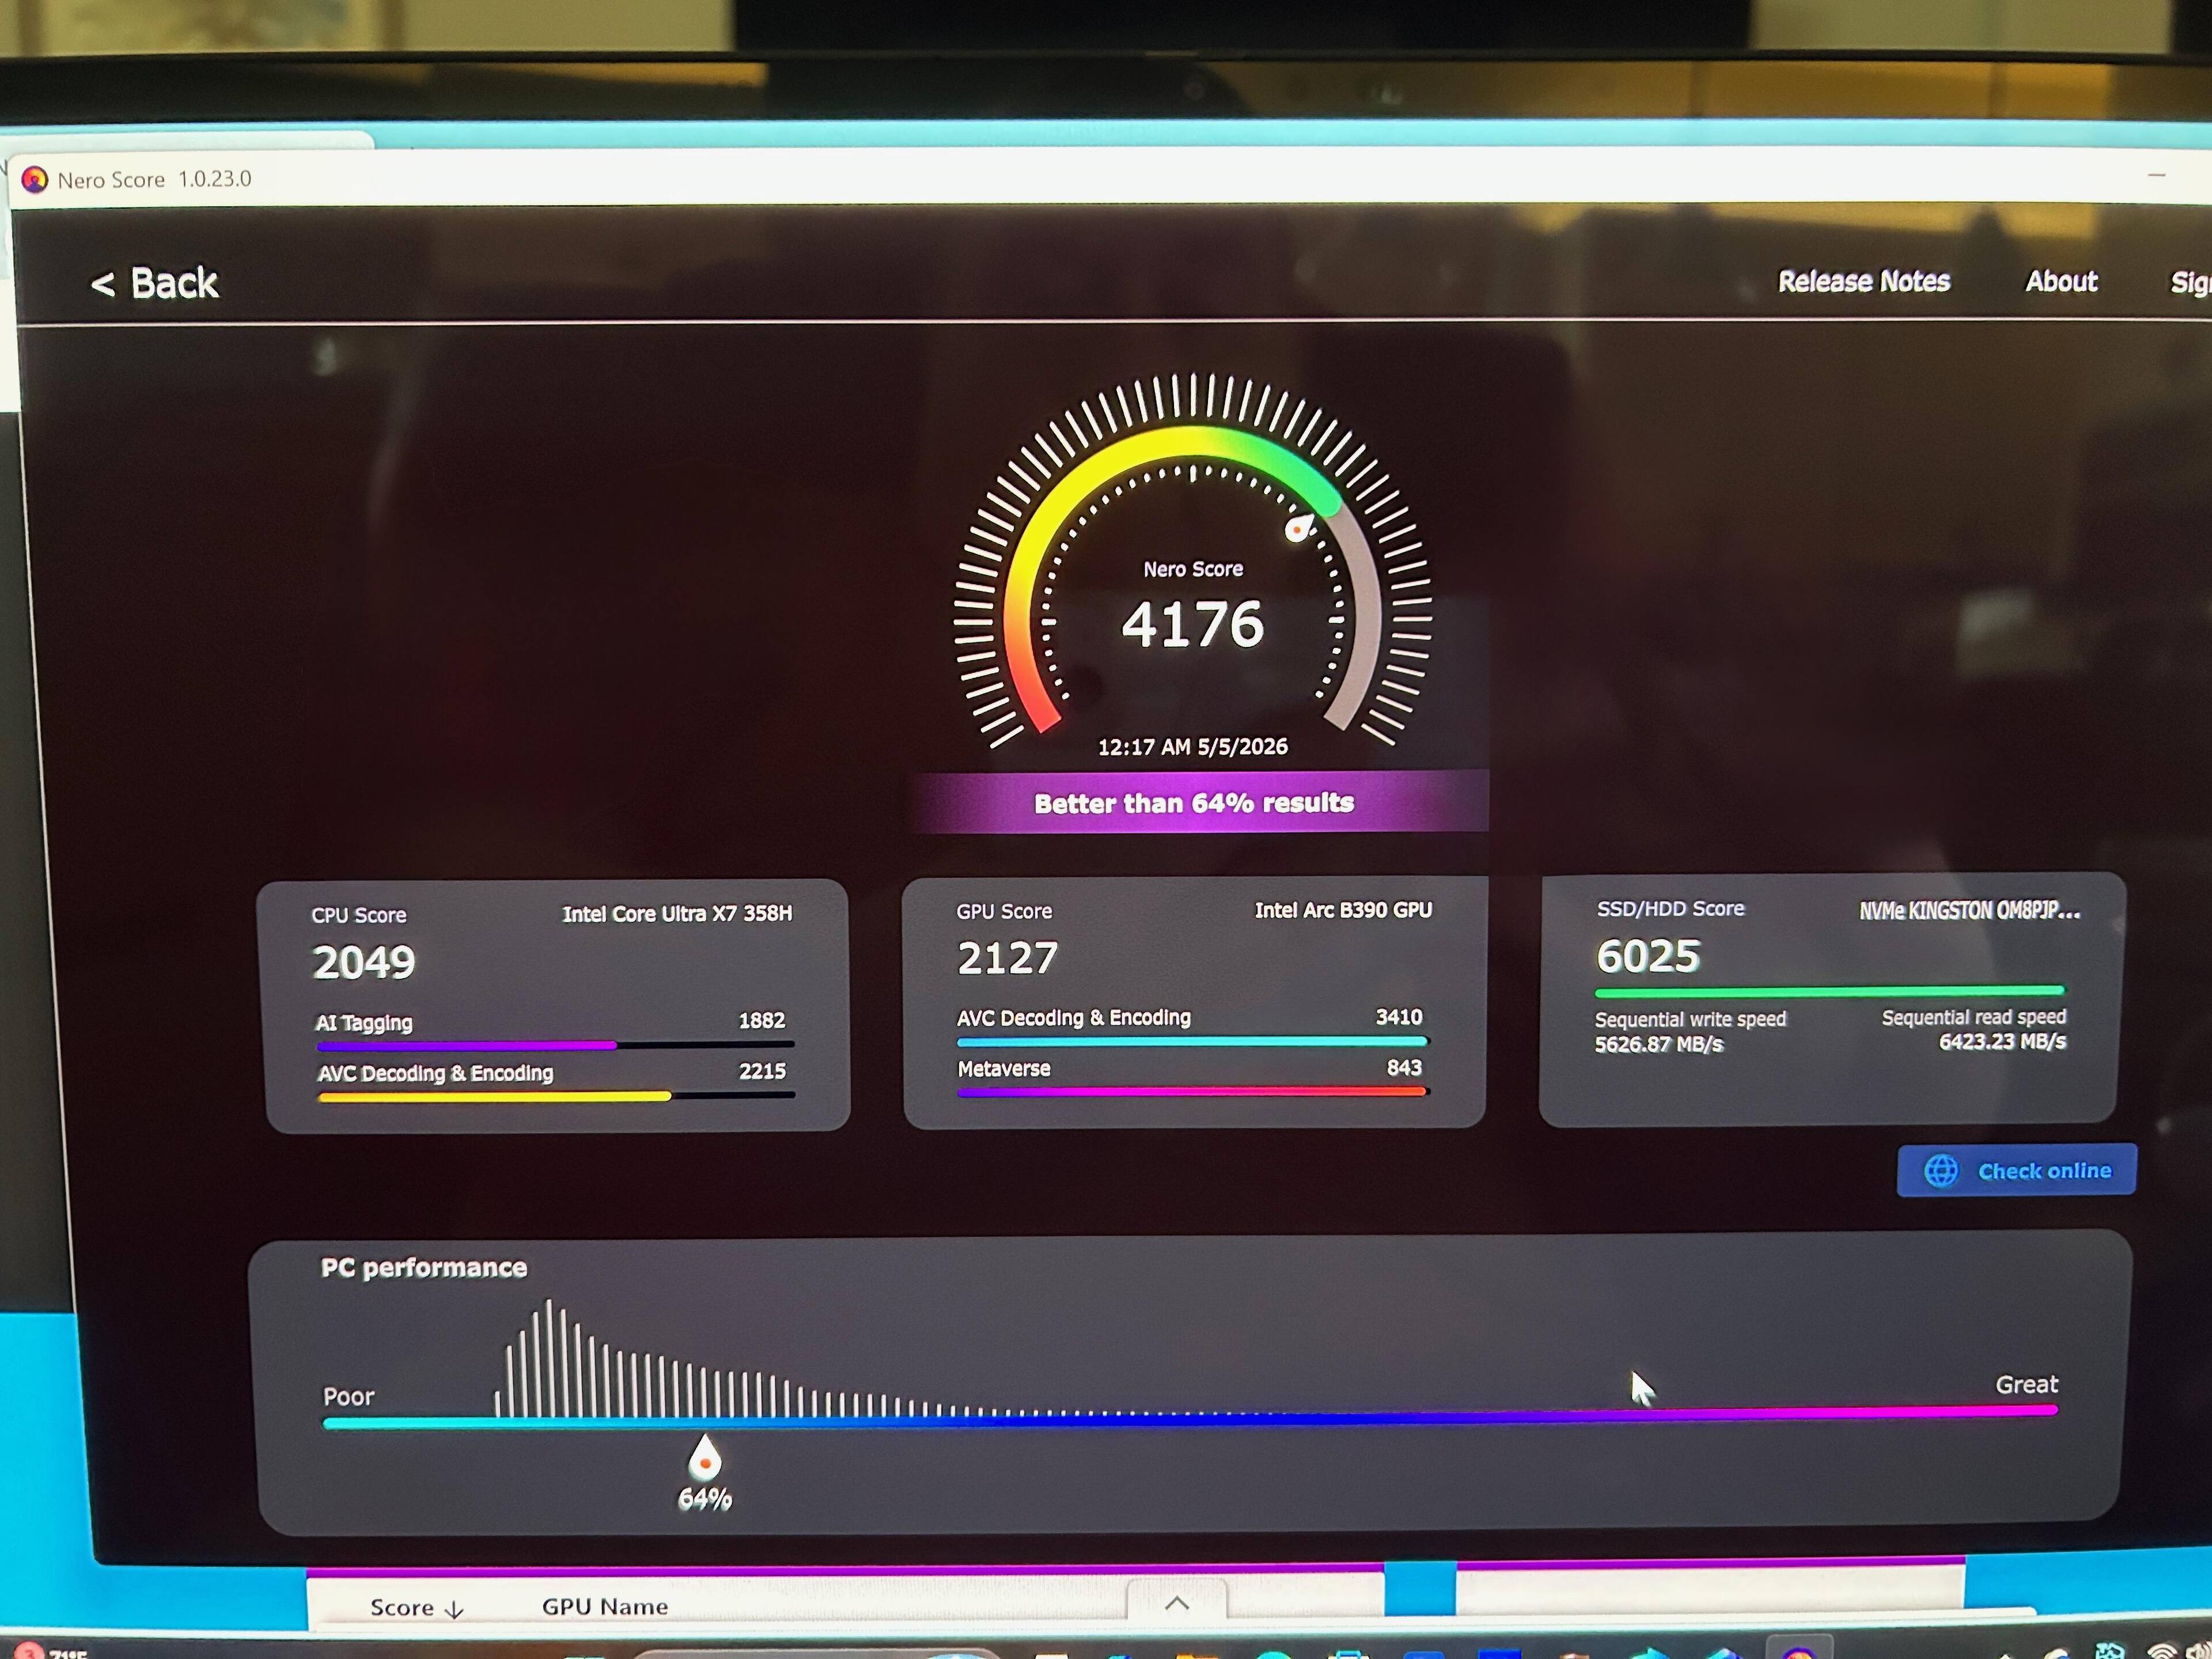Screen dimensions: 2212x1659
Task: Click the green SSD/HDD score bar
Action: tap(1830, 992)
